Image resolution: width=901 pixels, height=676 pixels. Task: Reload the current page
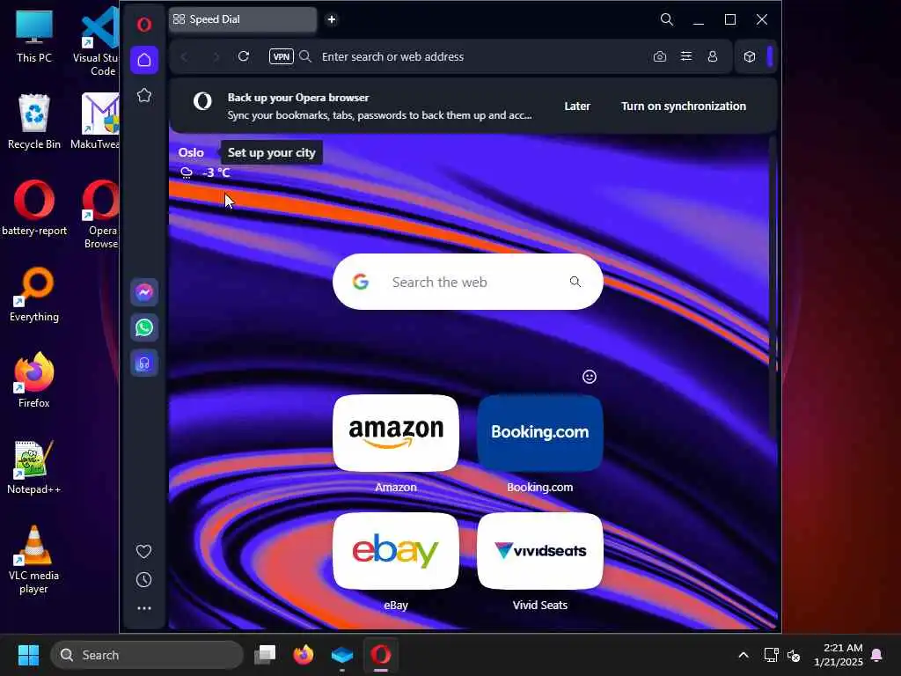coord(244,56)
